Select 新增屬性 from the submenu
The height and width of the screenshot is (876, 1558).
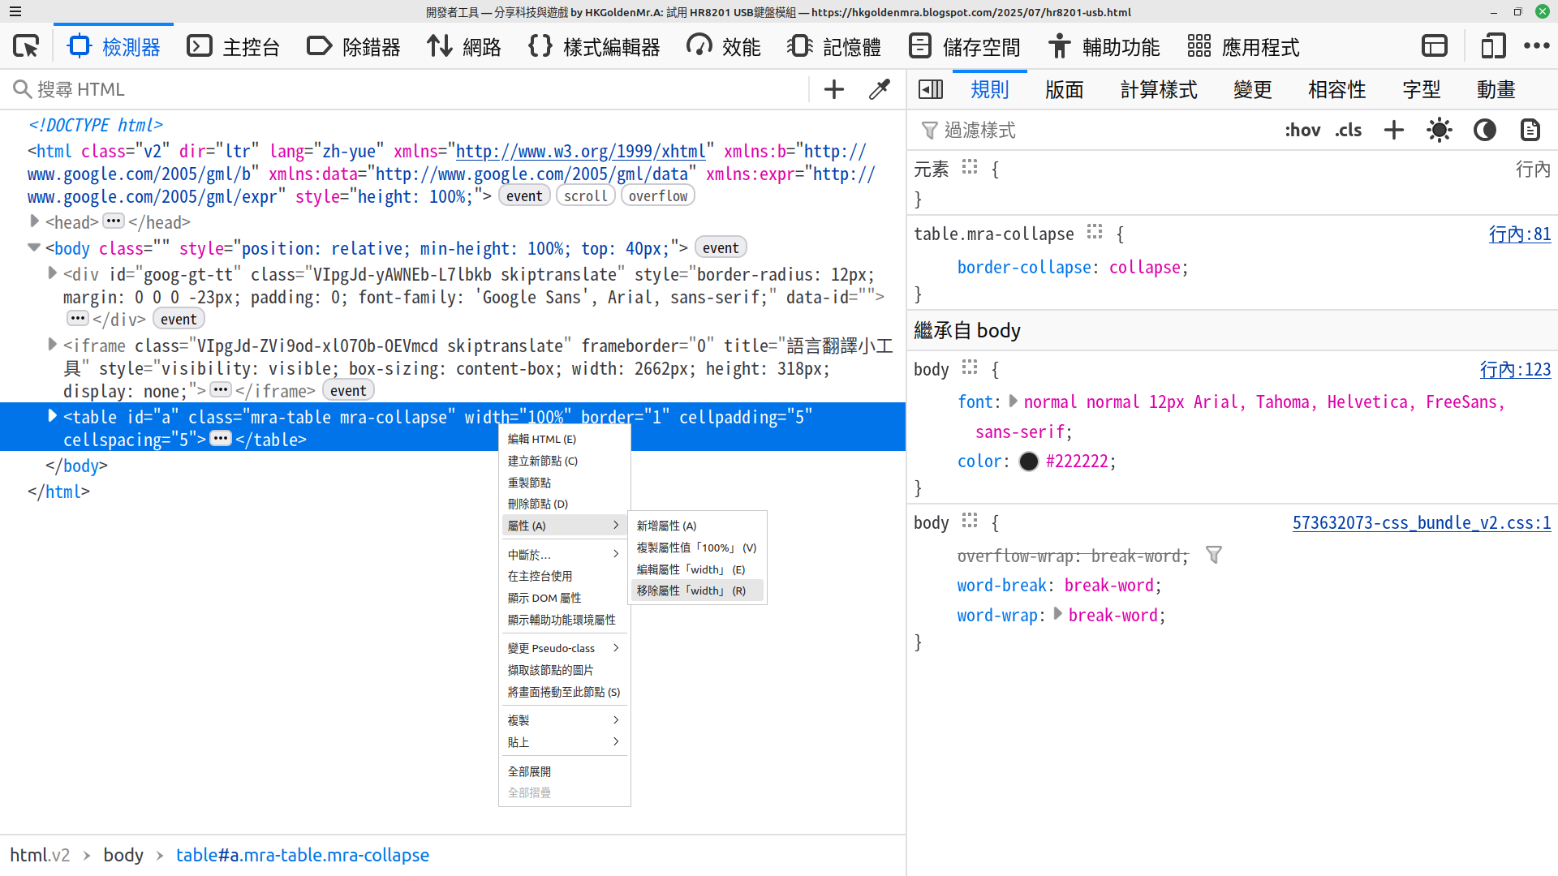coord(697,526)
